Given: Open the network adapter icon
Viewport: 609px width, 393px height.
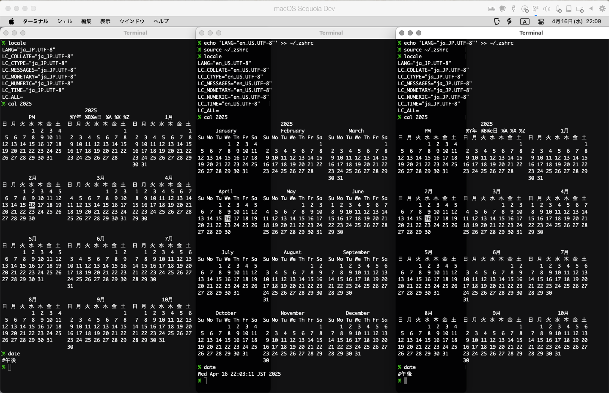Looking at the screenshot, I should click(536, 9).
